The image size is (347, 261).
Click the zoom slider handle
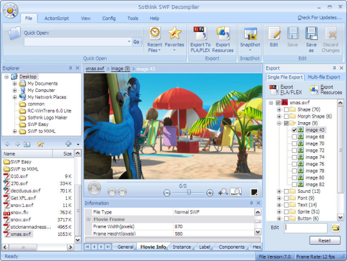tap(189, 192)
